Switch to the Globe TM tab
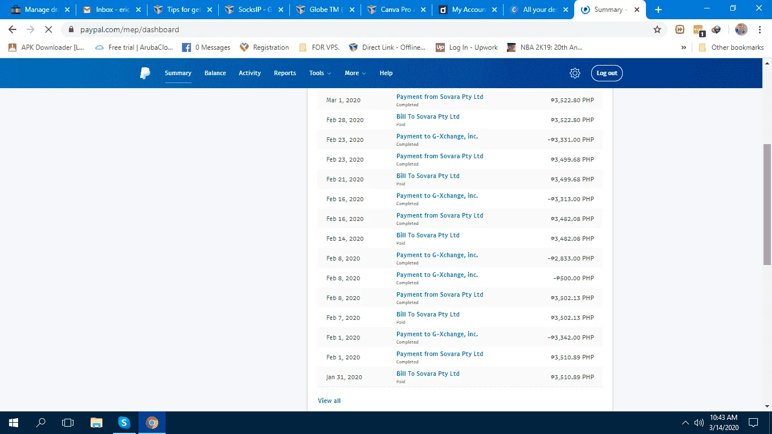The height and width of the screenshot is (434, 772). click(324, 10)
